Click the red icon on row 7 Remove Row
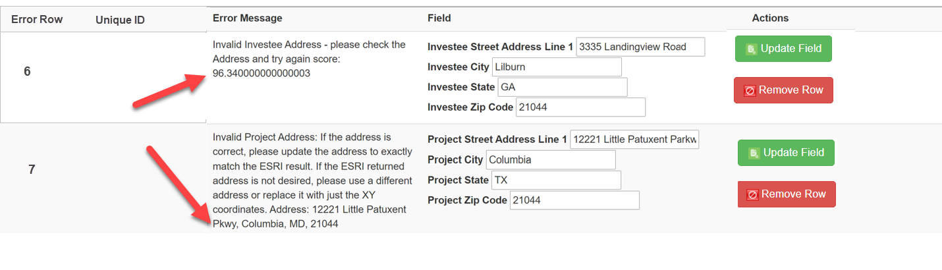 [752, 195]
